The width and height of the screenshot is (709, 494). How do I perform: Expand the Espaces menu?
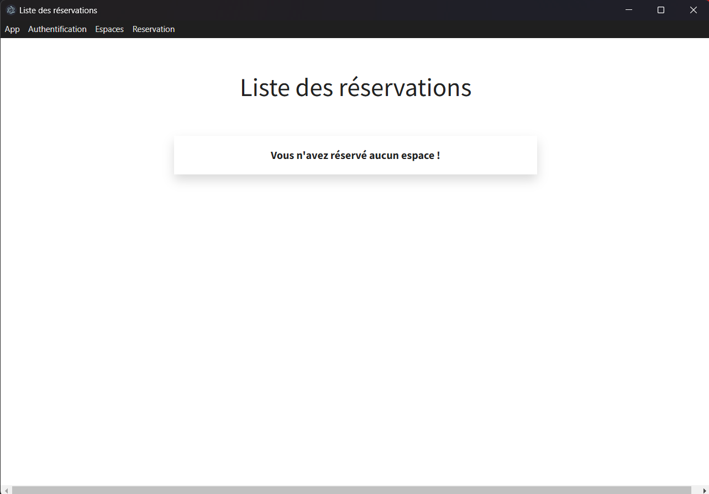tap(109, 29)
